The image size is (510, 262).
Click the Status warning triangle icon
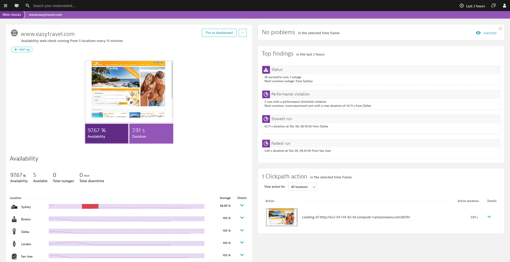(266, 70)
